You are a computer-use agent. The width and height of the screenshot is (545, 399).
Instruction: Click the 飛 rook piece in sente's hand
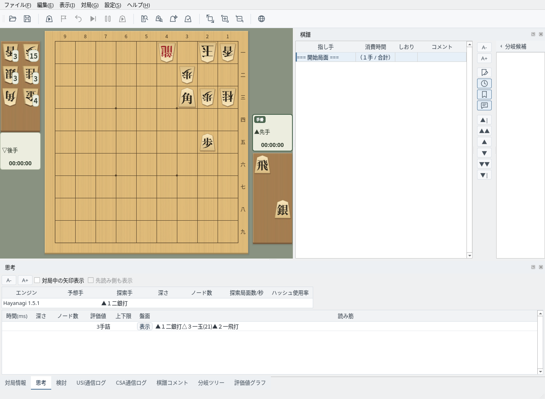[262, 165]
